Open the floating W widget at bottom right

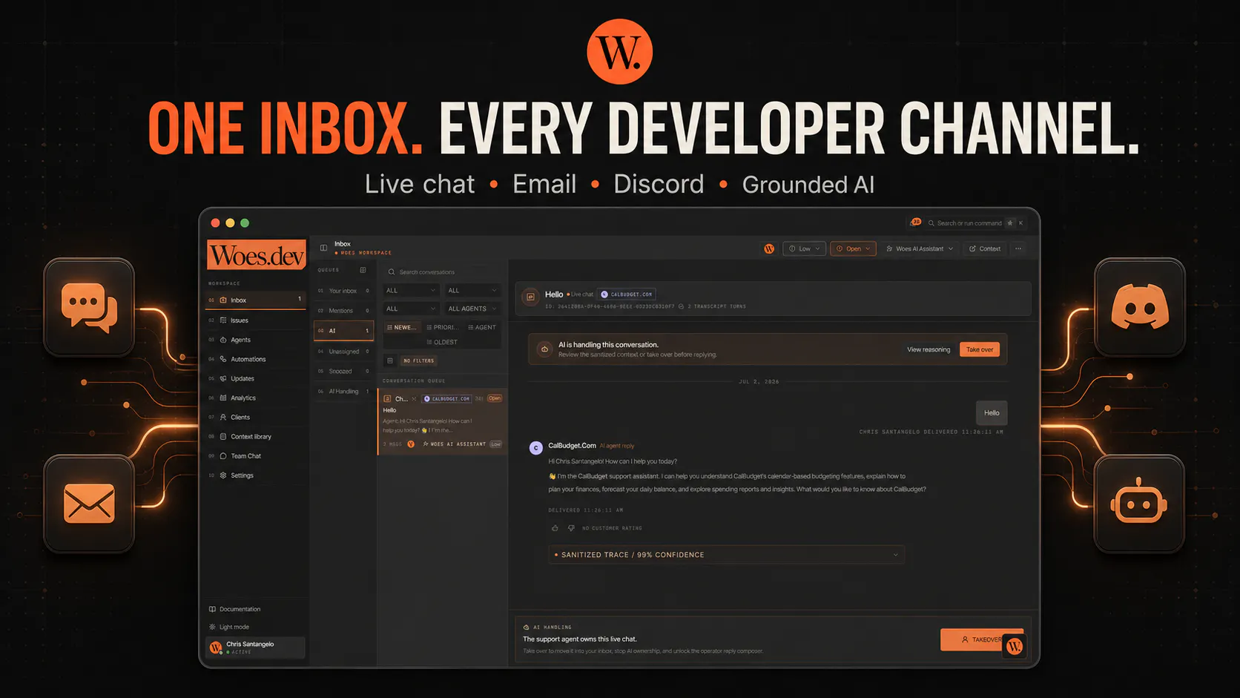[x=1015, y=646]
